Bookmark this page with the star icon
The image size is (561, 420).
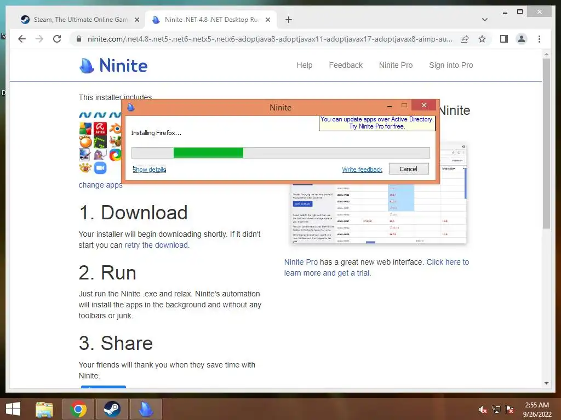click(x=482, y=39)
